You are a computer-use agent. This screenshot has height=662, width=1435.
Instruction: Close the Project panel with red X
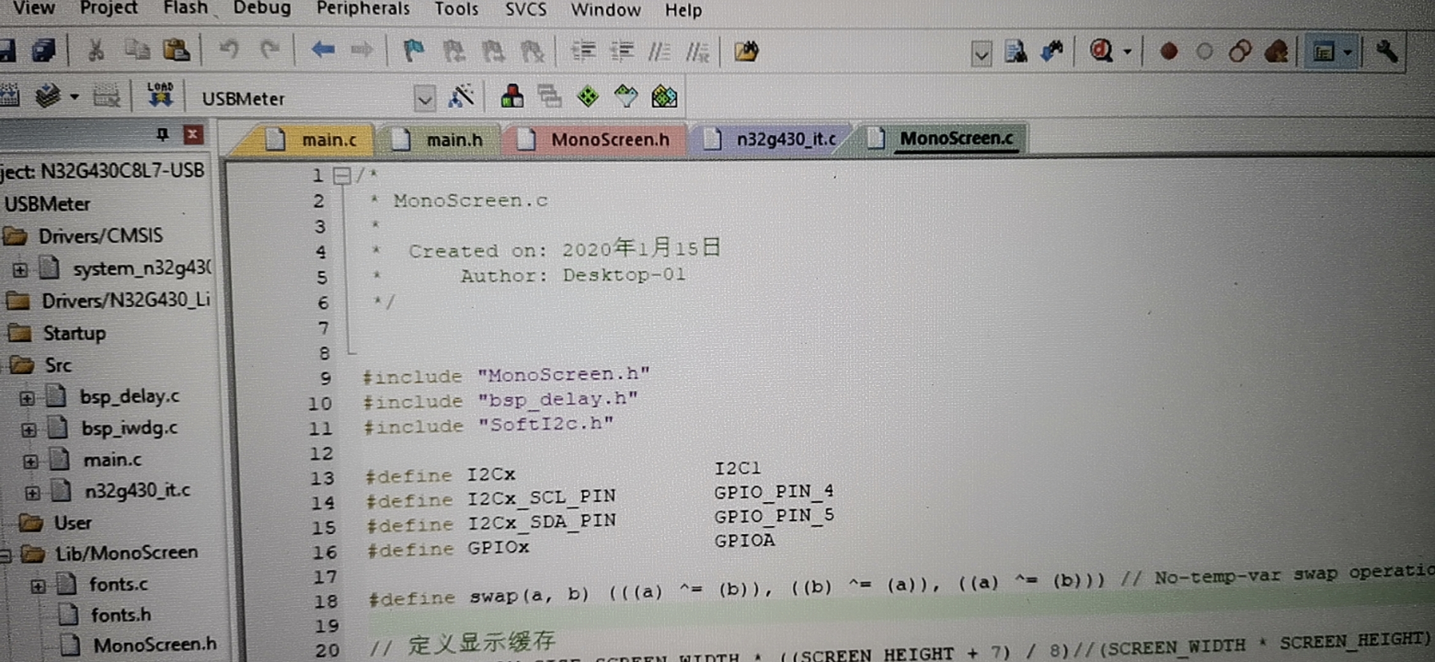[x=193, y=134]
